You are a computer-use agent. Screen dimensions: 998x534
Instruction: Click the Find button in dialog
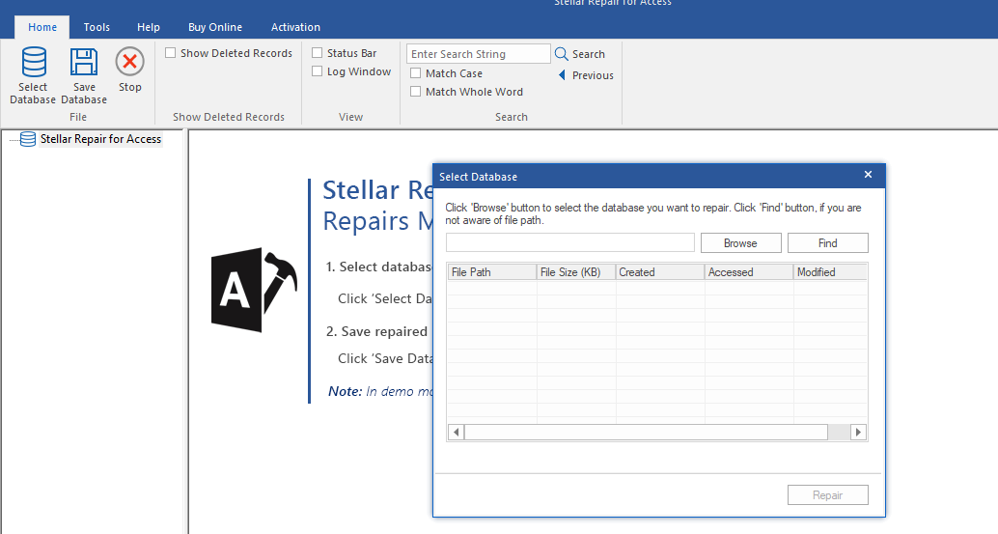click(827, 243)
